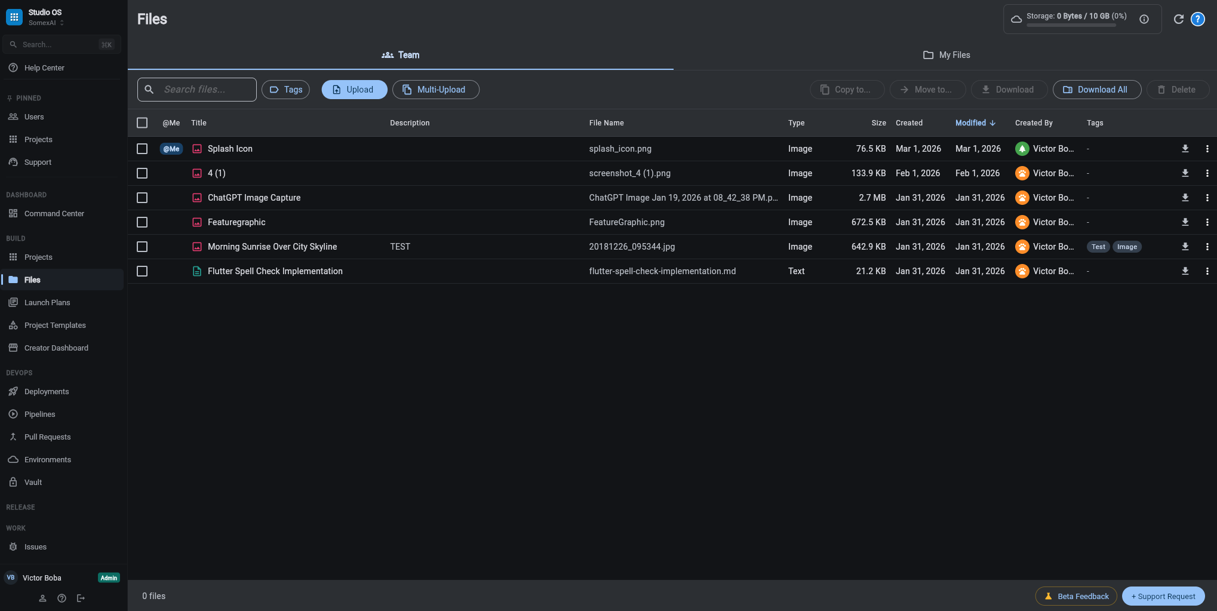Switch to the My Files tab

946,54
